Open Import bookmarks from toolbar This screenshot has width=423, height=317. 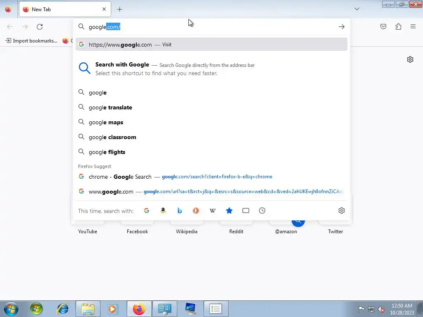(31, 41)
